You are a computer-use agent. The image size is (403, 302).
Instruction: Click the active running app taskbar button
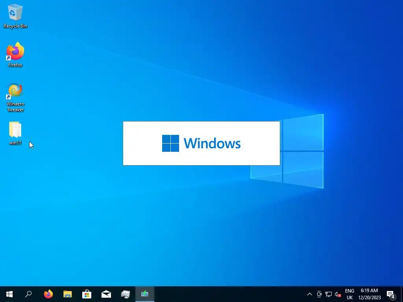(x=145, y=294)
